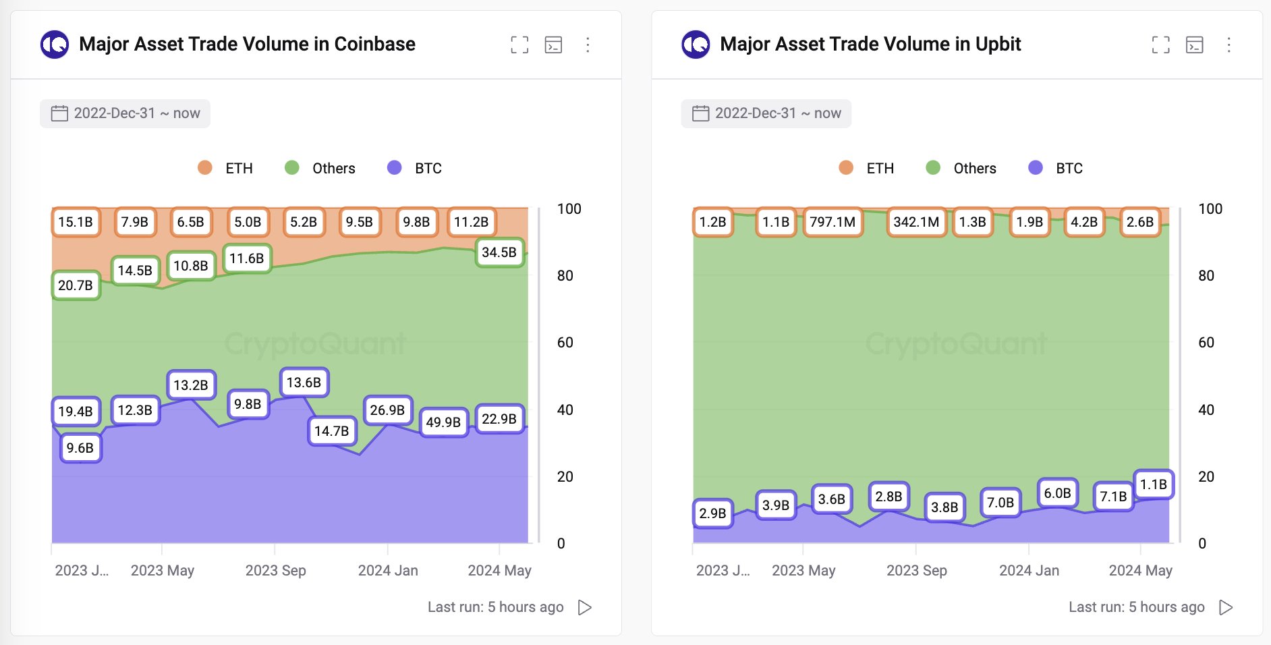Toggle BTC series in Upbit legend
Screen dimensions: 1271x645
(x=1056, y=168)
